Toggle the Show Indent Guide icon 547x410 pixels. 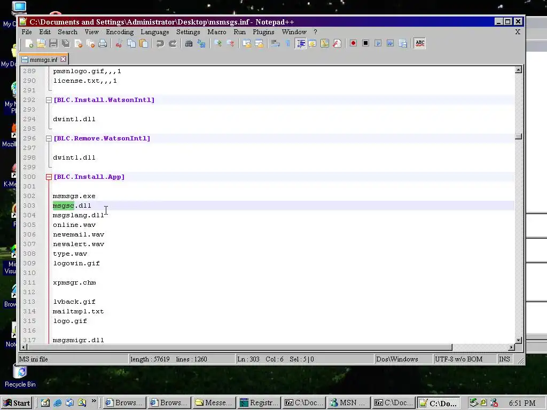pyautogui.click(x=300, y=44)
